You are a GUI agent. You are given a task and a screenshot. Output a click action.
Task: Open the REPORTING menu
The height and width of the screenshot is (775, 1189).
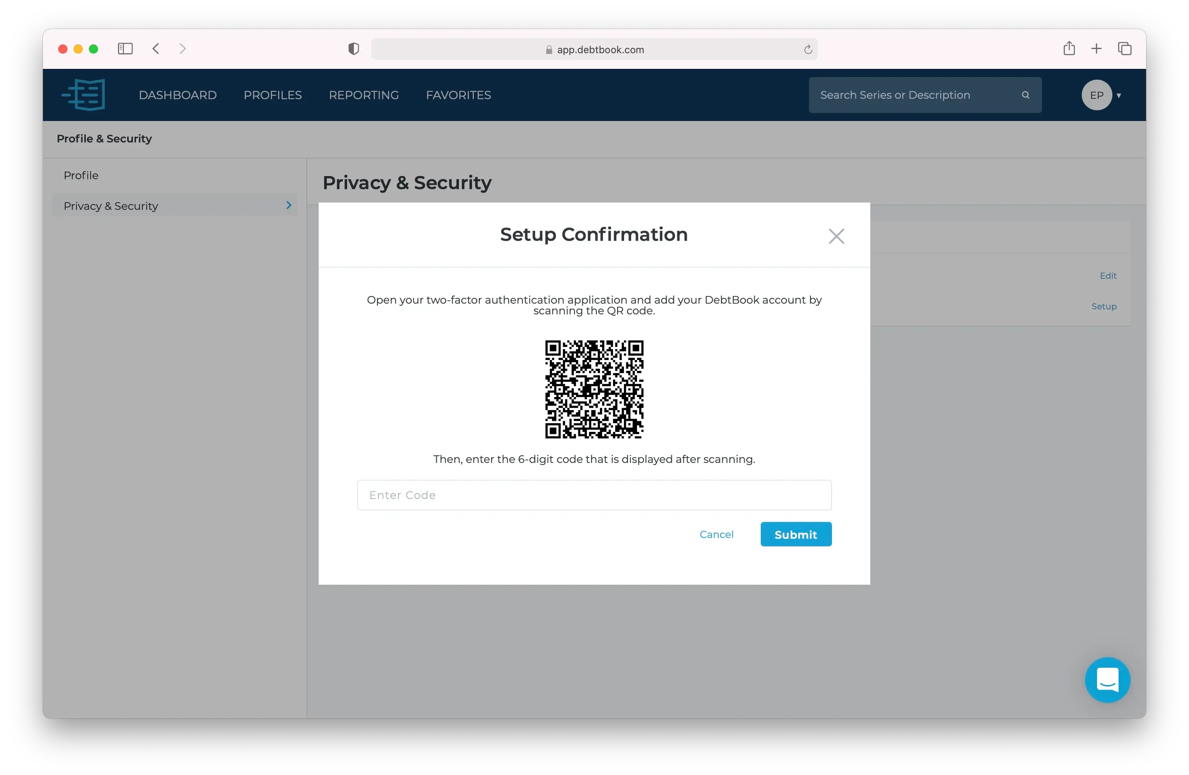click(364, 95)
